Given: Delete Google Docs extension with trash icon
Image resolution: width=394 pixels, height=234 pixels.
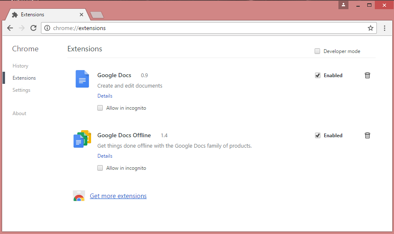Looking at the screenshot, I should click(367, 75).
